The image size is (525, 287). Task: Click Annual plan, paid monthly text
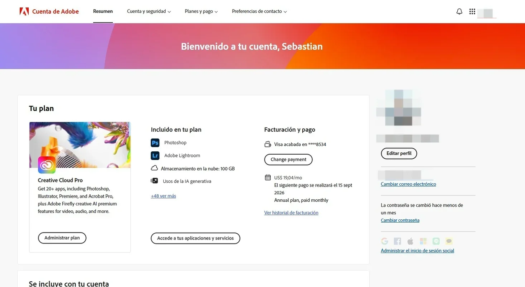pyautogui.click(x=301, y=200)
